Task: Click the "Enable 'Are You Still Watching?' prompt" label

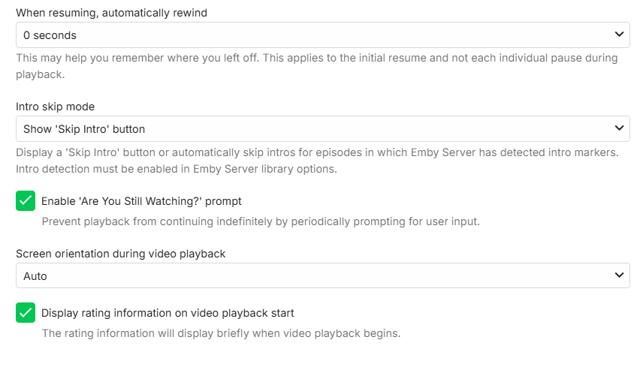Action: click(141, 201)
